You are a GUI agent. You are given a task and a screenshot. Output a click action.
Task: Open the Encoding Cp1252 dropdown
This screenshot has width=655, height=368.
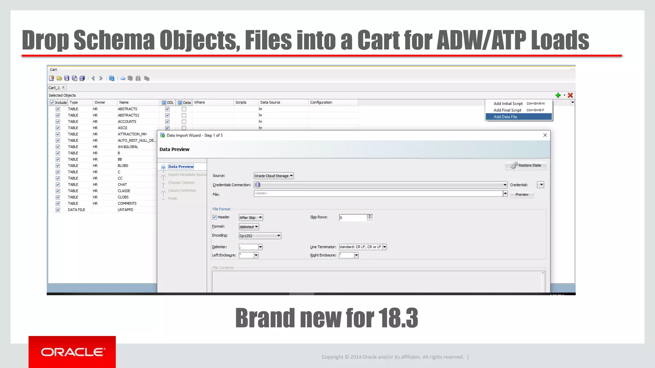pos(260,236)
